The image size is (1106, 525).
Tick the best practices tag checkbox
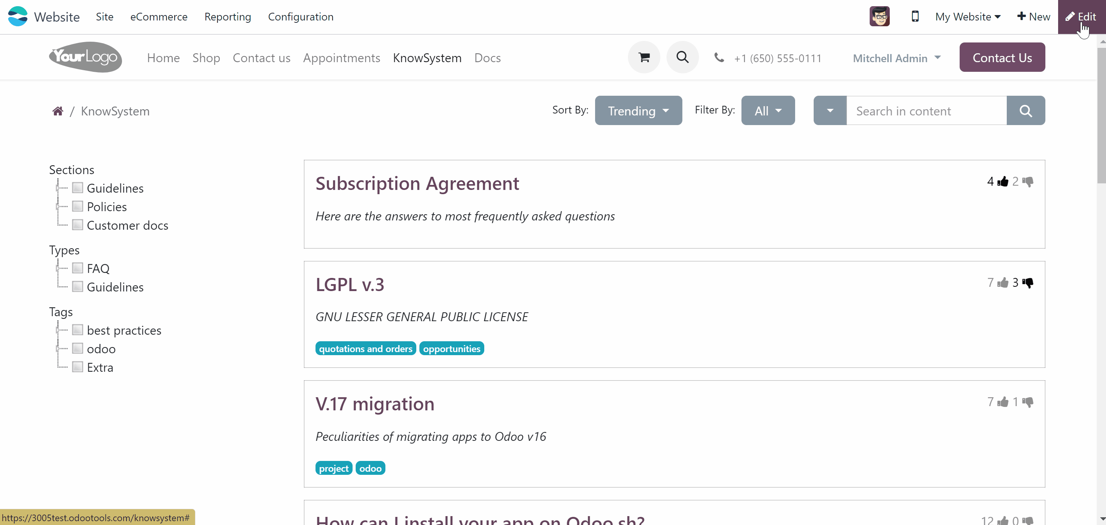(x=77, y=330)
